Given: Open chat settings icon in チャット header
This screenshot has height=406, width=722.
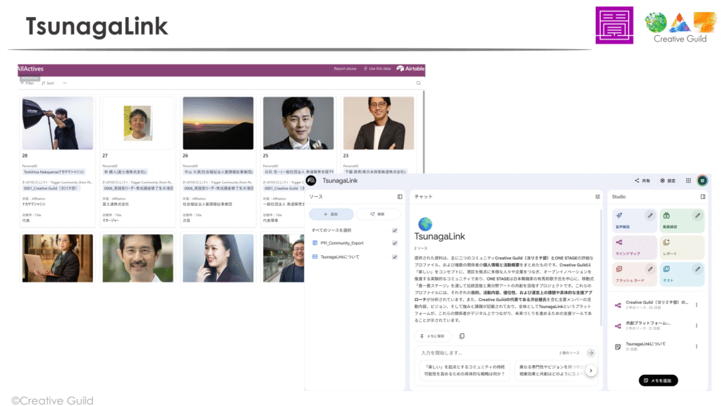Looking at the screenshot, I should (x=598, y=197).
